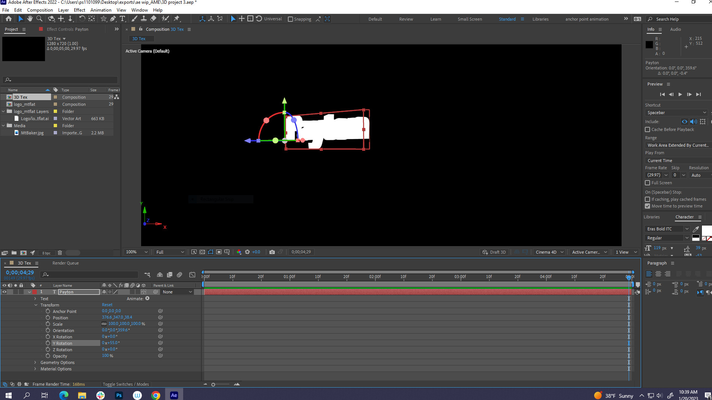Click Reset next to Transform
Viewport: 712px width, 400px height.
point(107,305)
